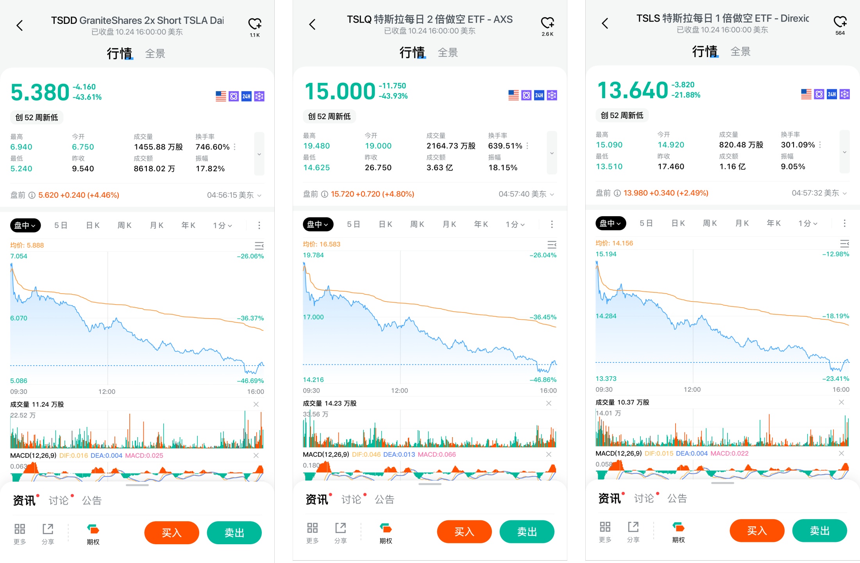The width and height of the screenshot is (860, 563).
Task: Click the 24H trading icon on TSLS
Action: (x=831, y=94)
